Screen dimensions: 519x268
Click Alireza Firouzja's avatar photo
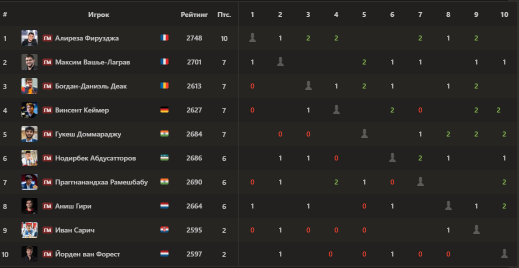(29, 38)
